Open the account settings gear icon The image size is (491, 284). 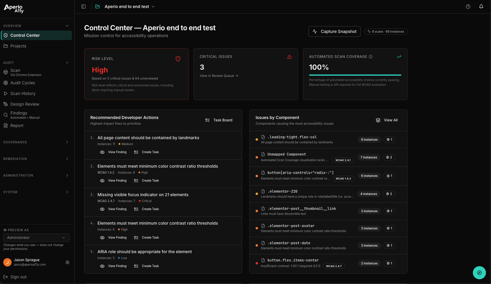[x=67, y=262]
